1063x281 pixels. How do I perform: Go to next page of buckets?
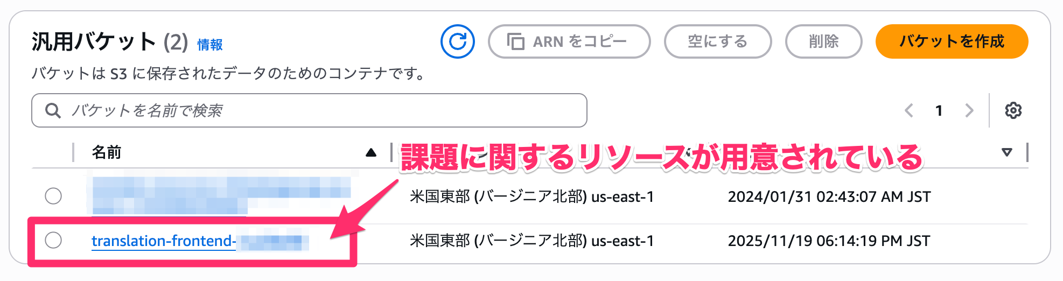point(969,110)
